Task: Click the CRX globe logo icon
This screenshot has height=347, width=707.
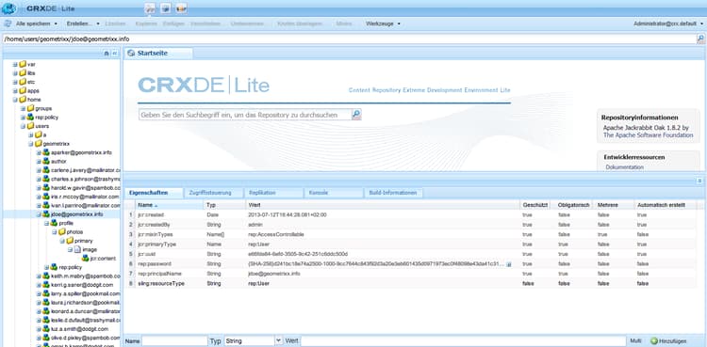Action: 8,8
